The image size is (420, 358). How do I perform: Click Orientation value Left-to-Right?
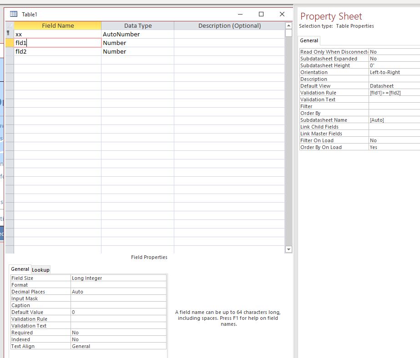tap(394, 72)
